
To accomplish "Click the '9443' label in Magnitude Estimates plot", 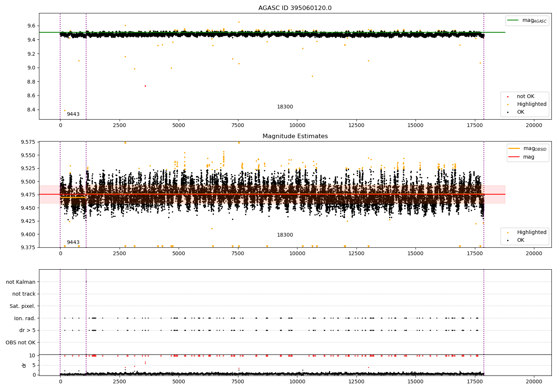I will tap(73, 243).
